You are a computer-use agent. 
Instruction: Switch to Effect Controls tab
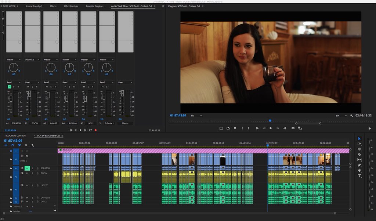click(71, 6)
